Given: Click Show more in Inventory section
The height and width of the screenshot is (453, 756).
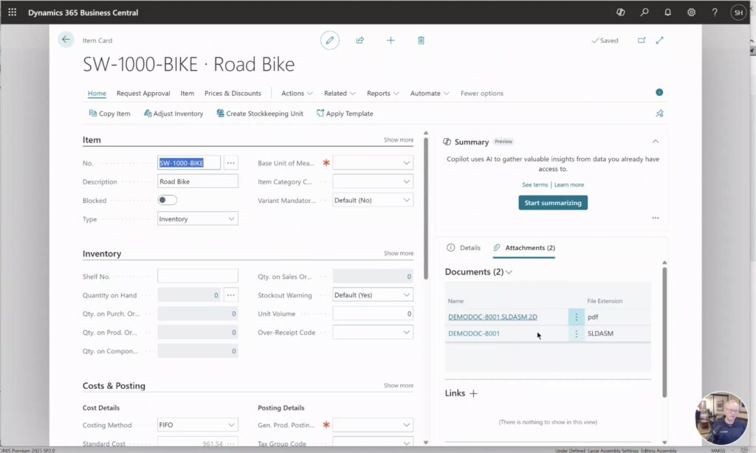Looking at the screenshot, I should pos(398,254).
